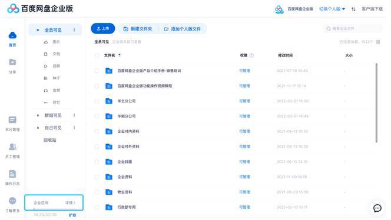Click folder icon of 百度网盘企业版产品介绍手册-销售培训
The width and height of the screenshot is (391, 220).
pyautogui.click(x=109, y=71)
